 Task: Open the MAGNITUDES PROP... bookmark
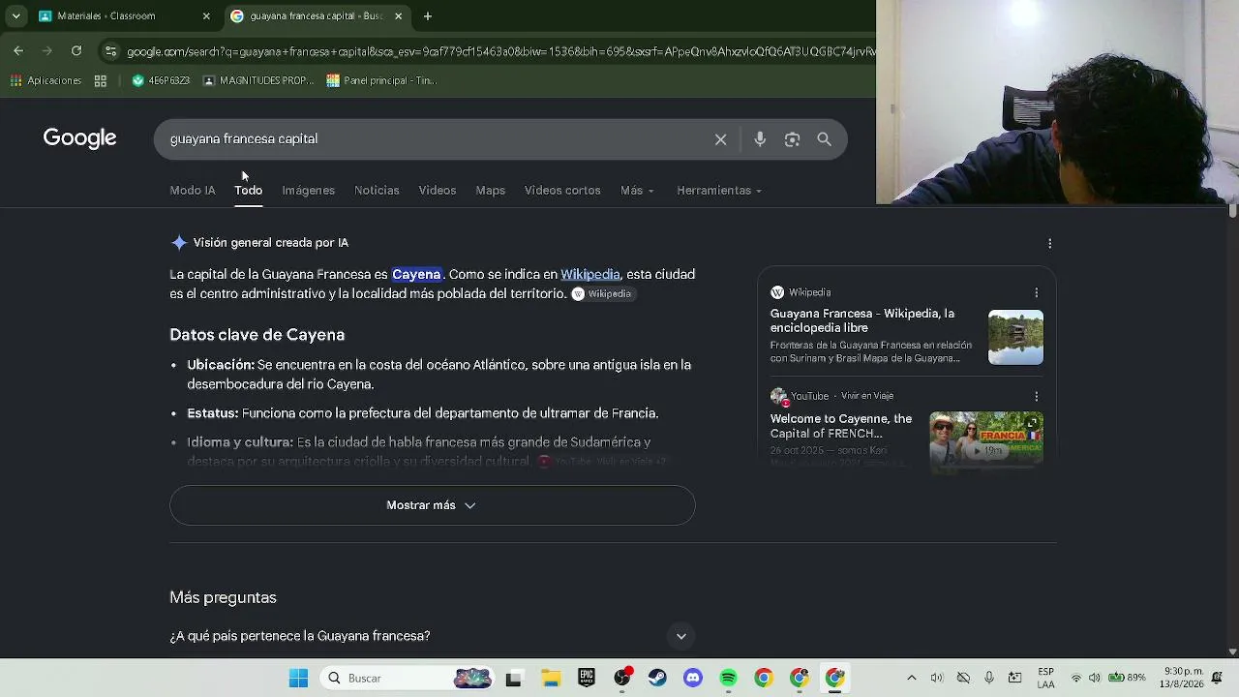258,81
